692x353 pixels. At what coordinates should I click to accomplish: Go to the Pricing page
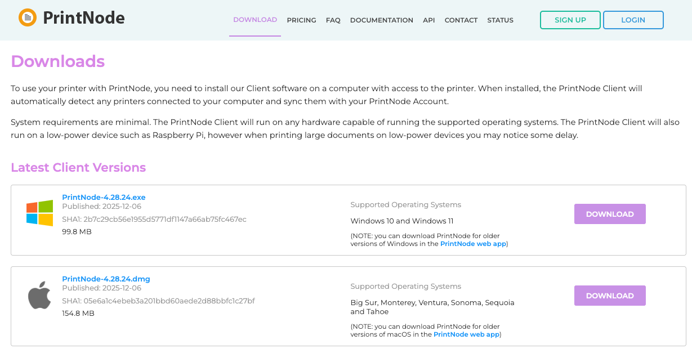tap(301, 20)
